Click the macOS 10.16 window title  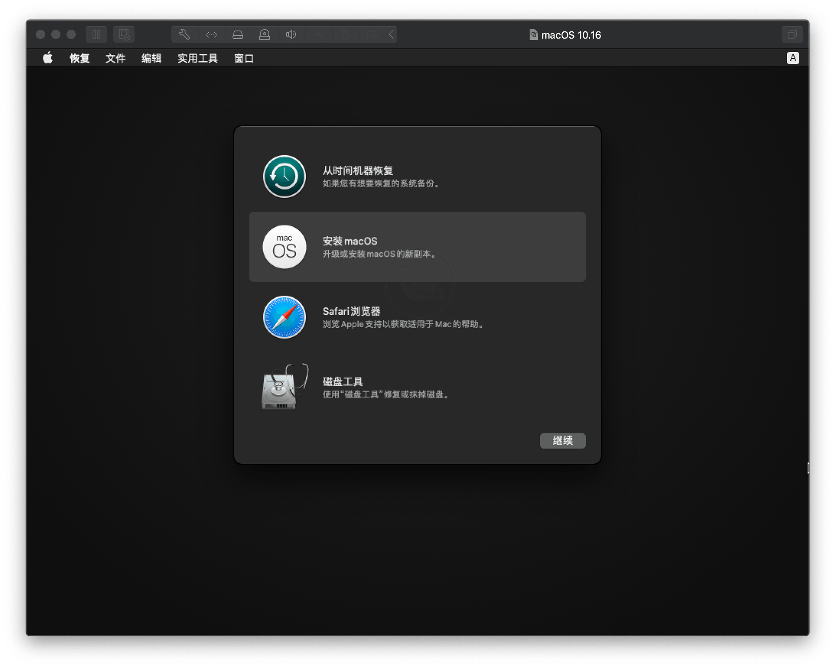[571, 35]
